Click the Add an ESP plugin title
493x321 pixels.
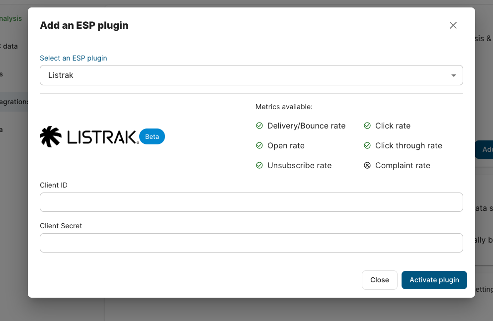tap(84, 25)
